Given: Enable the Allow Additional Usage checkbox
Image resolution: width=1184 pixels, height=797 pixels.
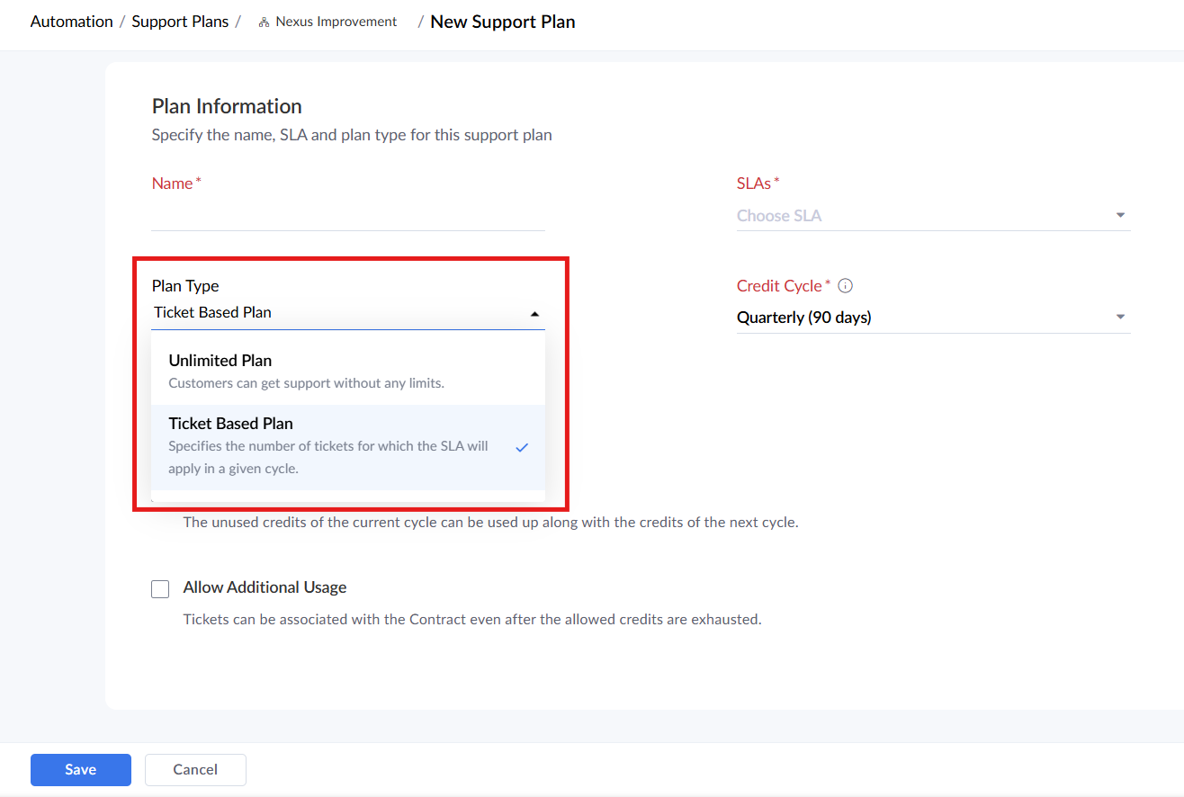Looking at the screenshot, I should coord(160,589).
